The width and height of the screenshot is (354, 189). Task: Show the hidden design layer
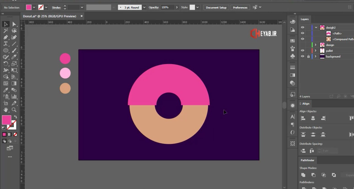pyautogui.click(x=302, y=45)
